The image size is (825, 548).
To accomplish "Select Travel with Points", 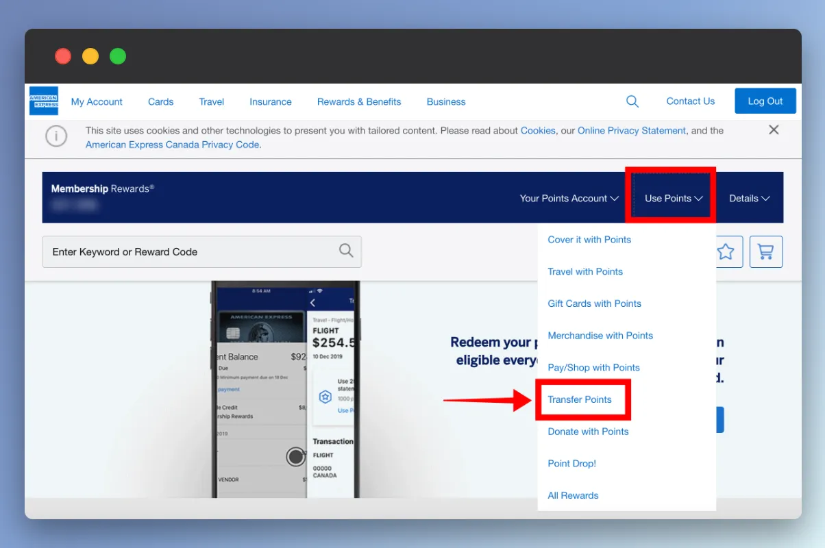I will (x=585, y=272).
